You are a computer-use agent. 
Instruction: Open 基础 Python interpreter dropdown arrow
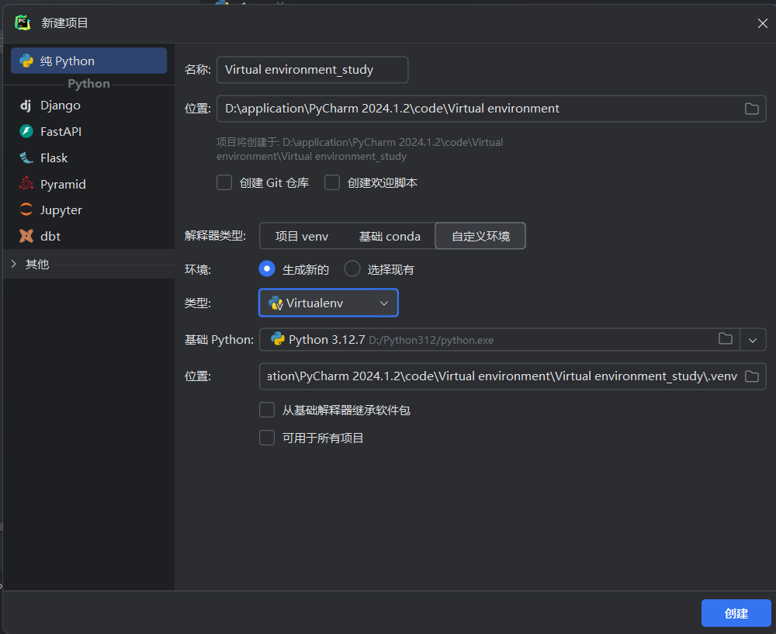point(753,340)
